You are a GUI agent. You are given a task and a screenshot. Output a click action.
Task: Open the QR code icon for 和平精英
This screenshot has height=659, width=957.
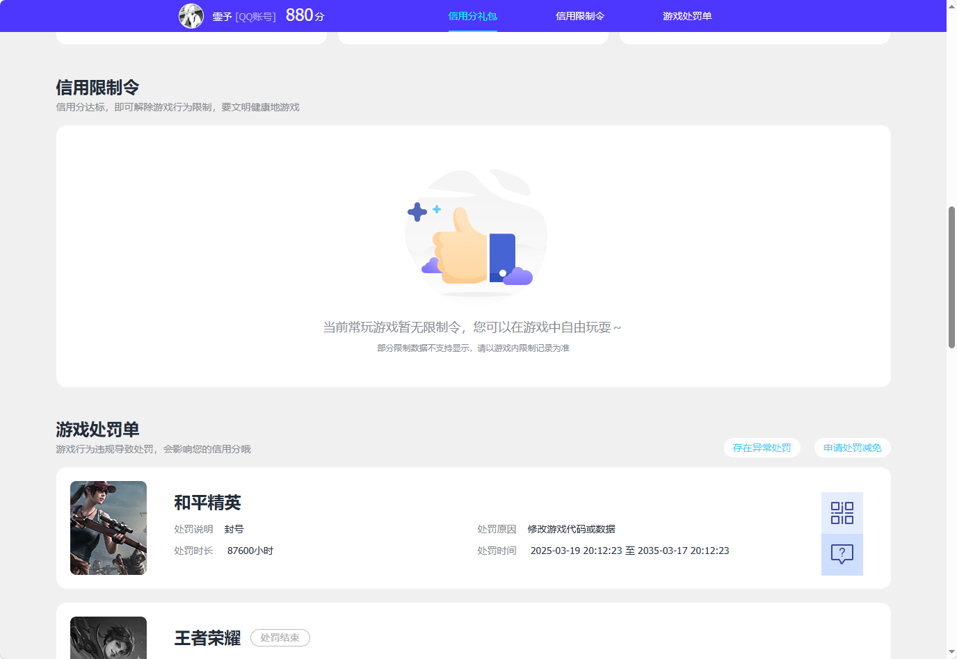842,513
